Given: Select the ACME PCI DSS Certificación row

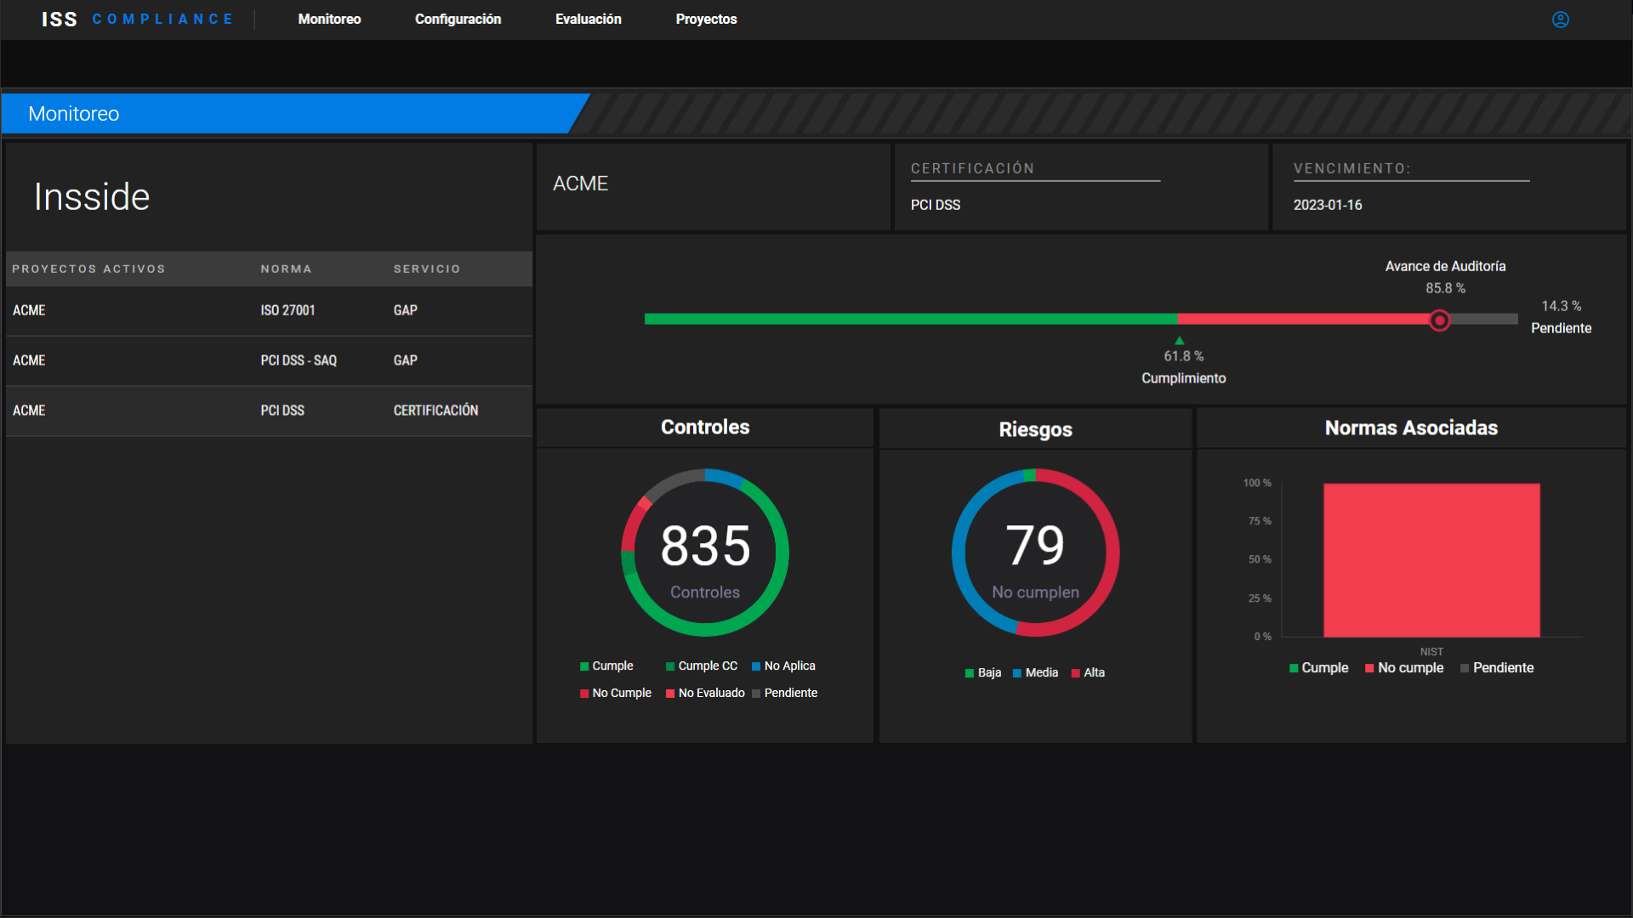Looking at the screenshot, I should [x=269, y=411].
